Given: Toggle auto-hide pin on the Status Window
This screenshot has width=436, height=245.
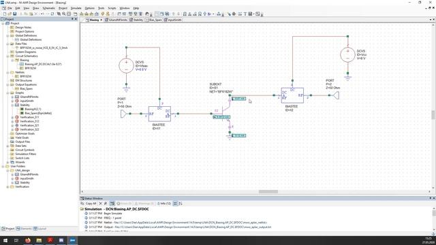Looking at the screenshot, I should coord(430,198).
